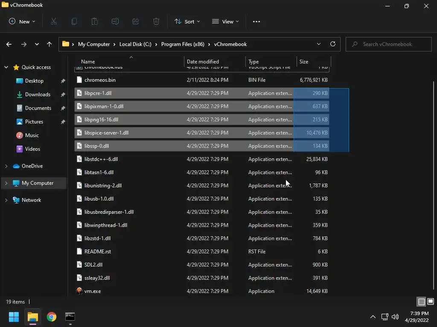Click My Computer in breadcrumb path
This screenshot has height=327, width=437.
click(x=94, y=44)
